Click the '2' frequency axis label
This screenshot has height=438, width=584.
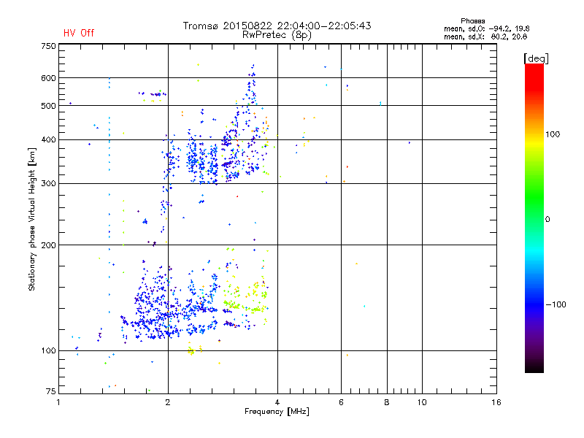tap(168, 402)
